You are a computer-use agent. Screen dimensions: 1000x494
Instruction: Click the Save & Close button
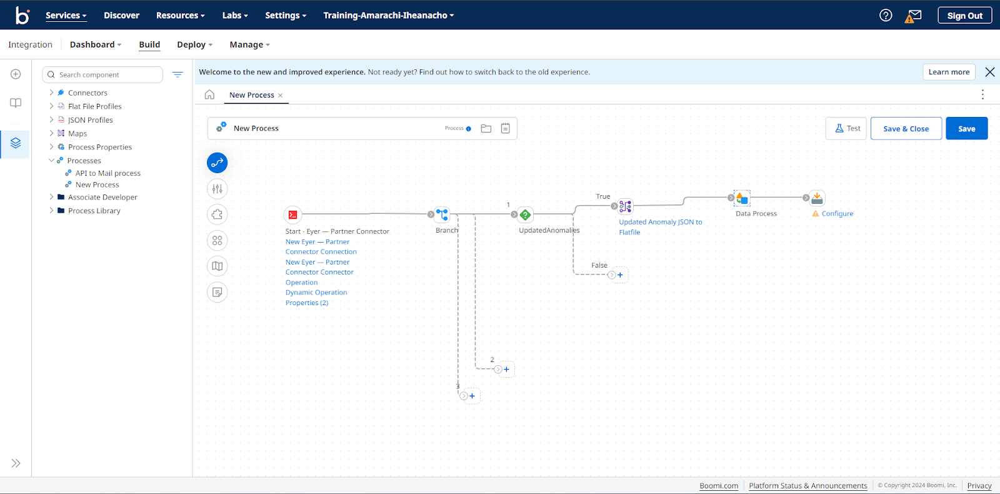pos(906,128)
